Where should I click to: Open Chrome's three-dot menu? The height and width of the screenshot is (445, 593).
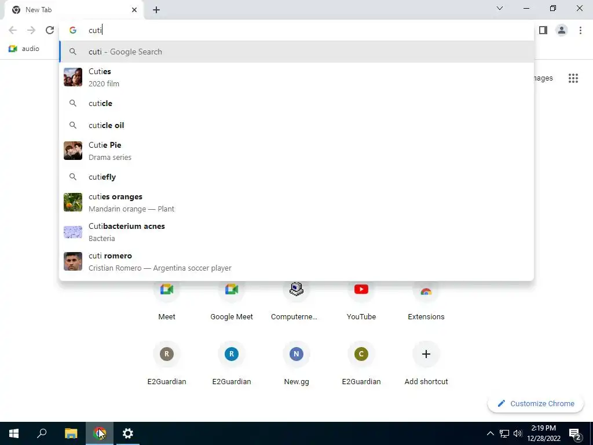coord(580,30)
